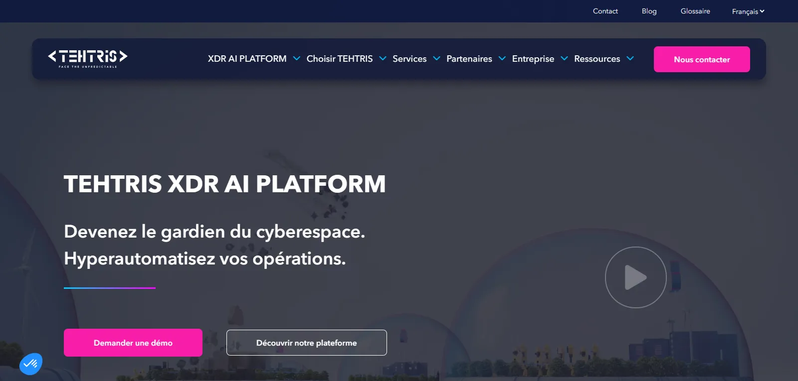Open the Partenaires menu
The width and height of the screenshot is (798, 381).
click(x=469, y=59)
